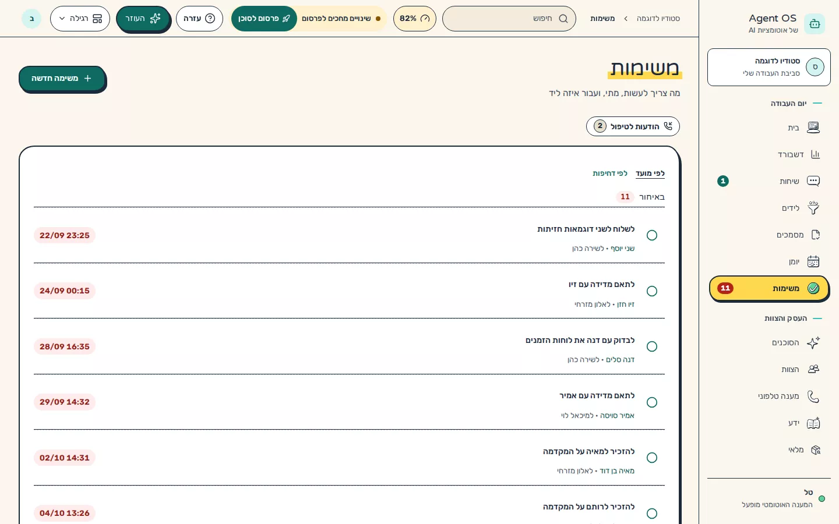Open הצוות people icon

[x=813, y=369]
